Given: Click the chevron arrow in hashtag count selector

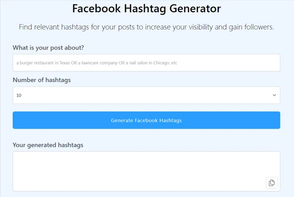Looking at the screenshot, I should tap(274, 95).
